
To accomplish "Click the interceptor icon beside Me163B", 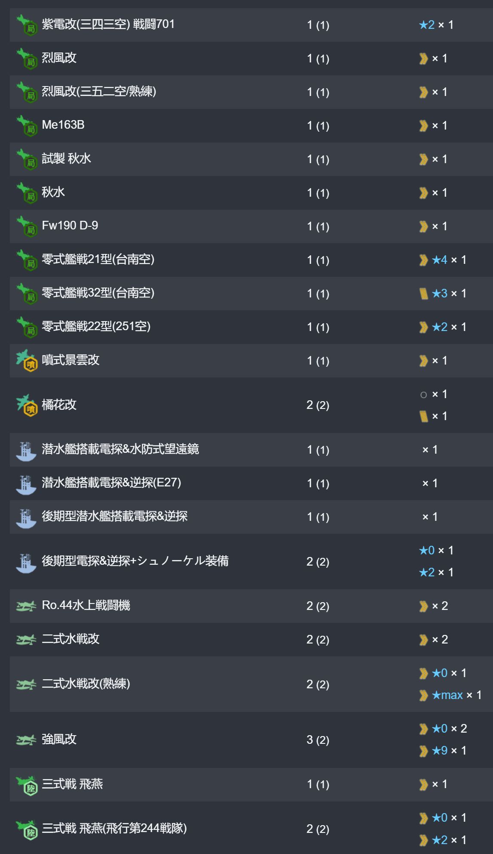I will (x=27, y=125).
